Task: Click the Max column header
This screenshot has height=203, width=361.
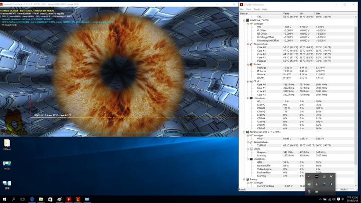Action: (x=319, y=13)
